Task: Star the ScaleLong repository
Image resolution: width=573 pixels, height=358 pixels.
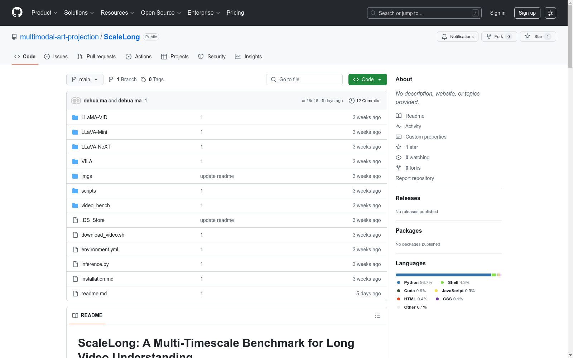Action: (538, 37)
